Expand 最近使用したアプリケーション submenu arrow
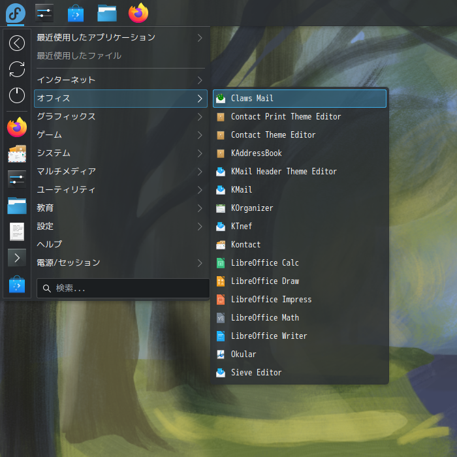Screen dimensions: 457x457 pyautogui.click(x=200, y=38)
